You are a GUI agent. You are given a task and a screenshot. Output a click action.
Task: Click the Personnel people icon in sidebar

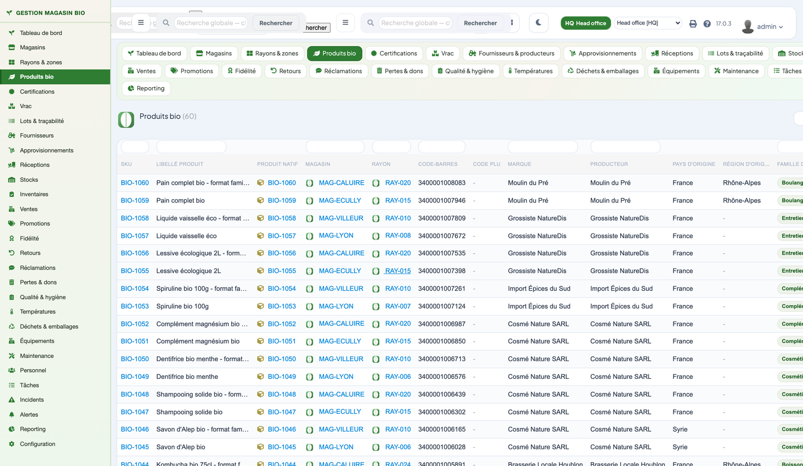pos(12,371)
